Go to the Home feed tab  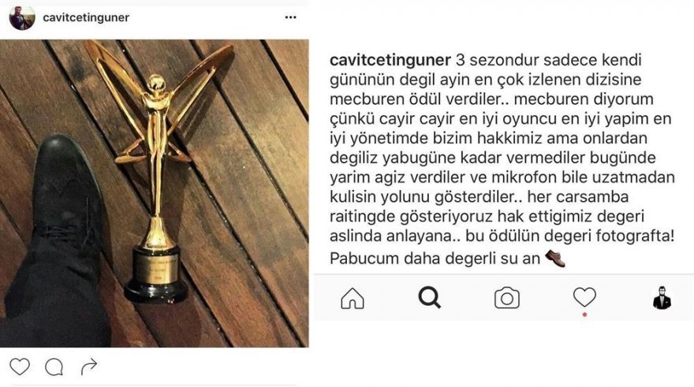click(353, 298)
